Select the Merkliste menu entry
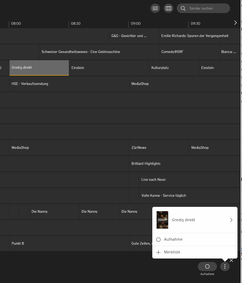Viewport: 242px width, 283px height. click(172, 252)
